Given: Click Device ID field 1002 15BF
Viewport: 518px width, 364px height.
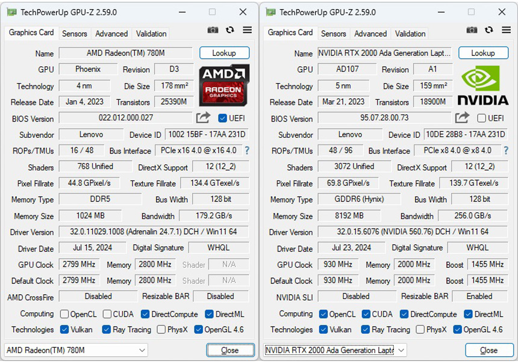Looking at the screenshot, I should (207, 134).
